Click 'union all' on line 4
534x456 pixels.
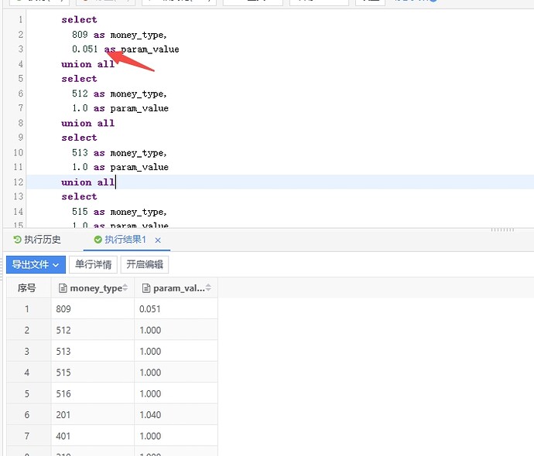(88, 64)
